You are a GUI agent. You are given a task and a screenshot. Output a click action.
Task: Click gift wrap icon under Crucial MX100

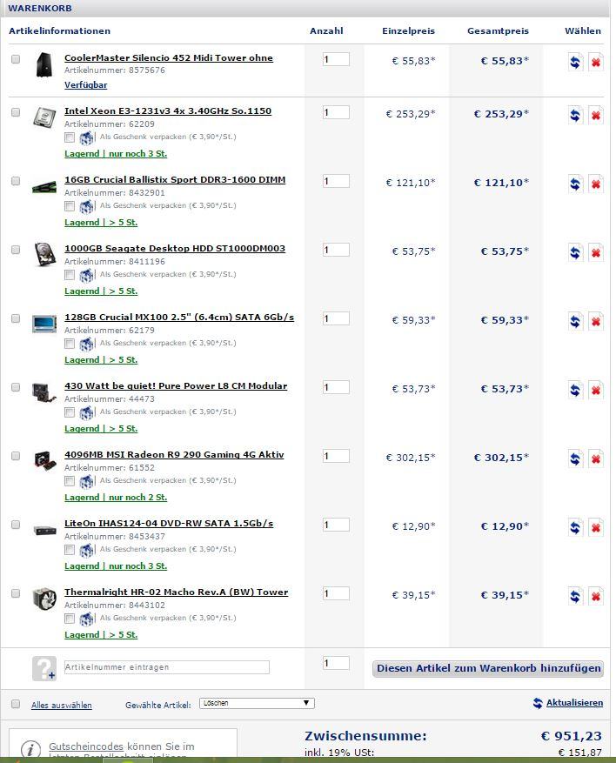87,344
